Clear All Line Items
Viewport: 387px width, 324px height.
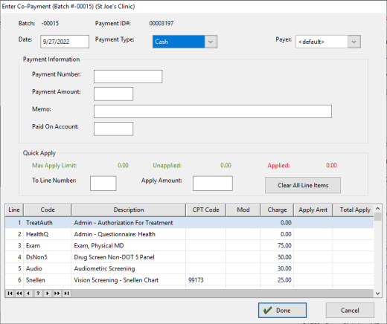click(x=303, y=185)
